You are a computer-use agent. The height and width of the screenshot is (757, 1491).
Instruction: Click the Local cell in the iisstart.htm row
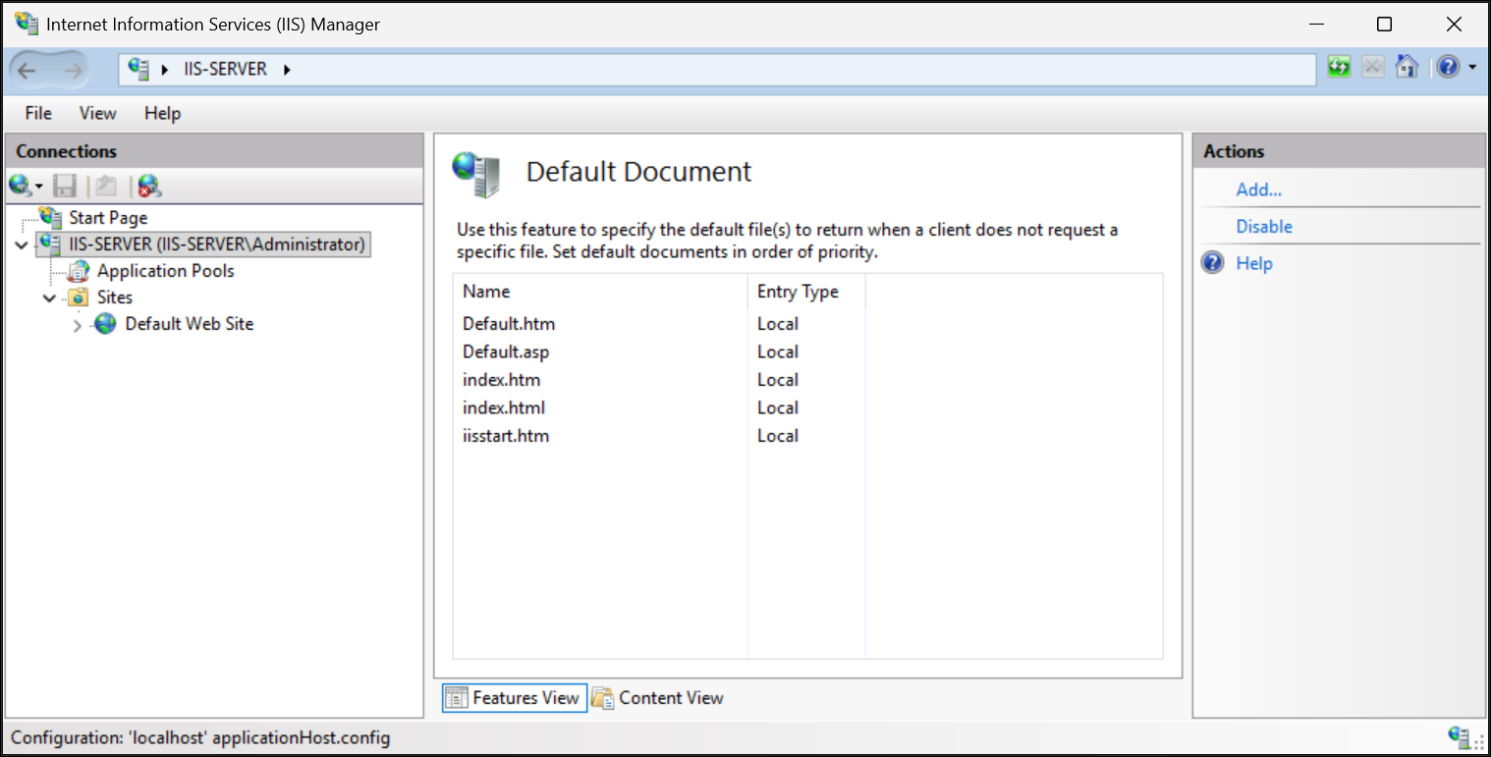coord(778,436)
